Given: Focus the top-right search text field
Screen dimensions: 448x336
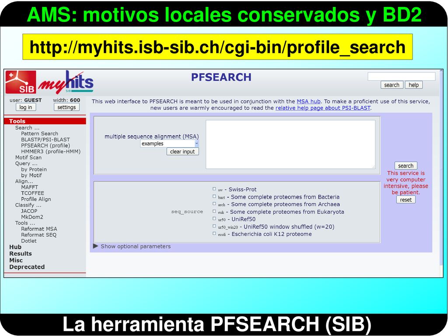Looking at the screenshot, I should pyautogui.click(x=402, y=76).
